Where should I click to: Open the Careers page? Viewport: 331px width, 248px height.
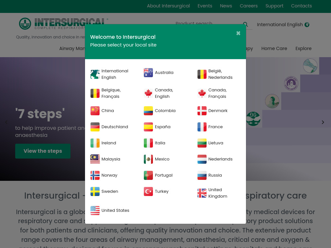[249, 6]
